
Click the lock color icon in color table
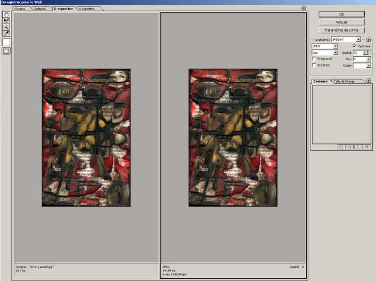[350, 147]
